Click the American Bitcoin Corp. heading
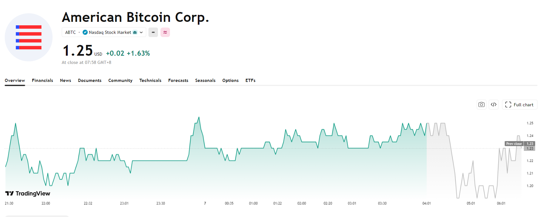 pos(135,17)
